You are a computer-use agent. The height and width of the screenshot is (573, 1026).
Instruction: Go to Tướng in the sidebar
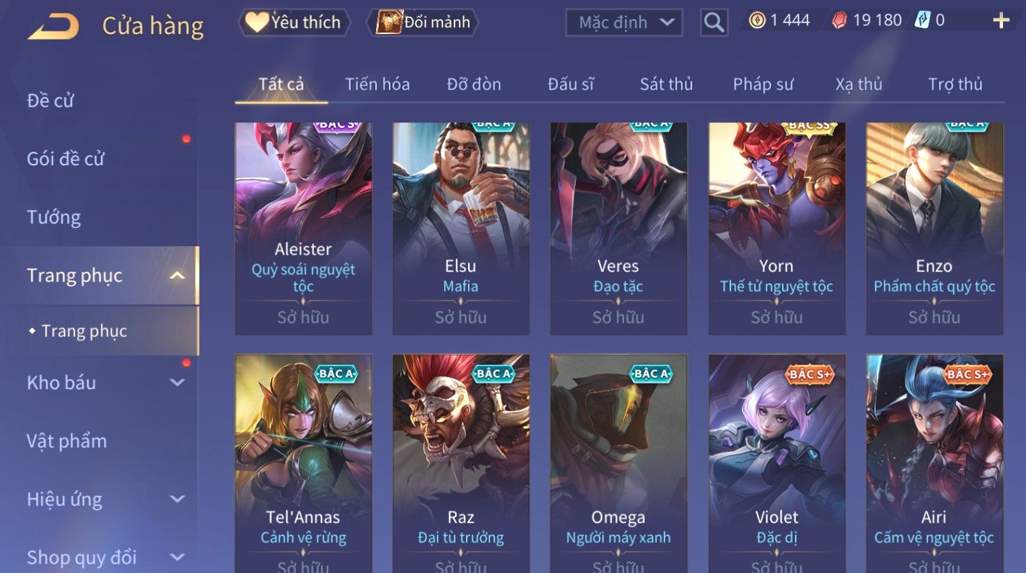click(x=54, y=217)
